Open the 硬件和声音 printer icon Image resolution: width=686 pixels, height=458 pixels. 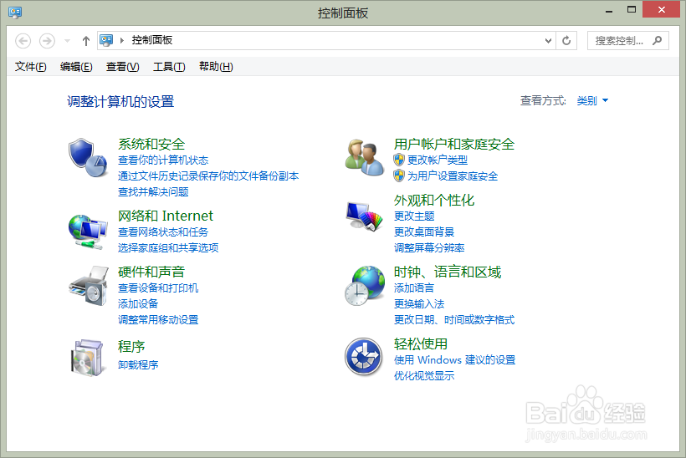pyautogui.click(x=88, y=286)
